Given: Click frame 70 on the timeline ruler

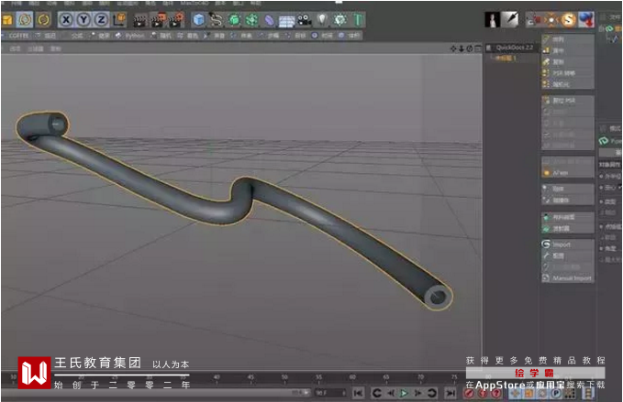Looking at the screenshot, I should coord(421,378).
